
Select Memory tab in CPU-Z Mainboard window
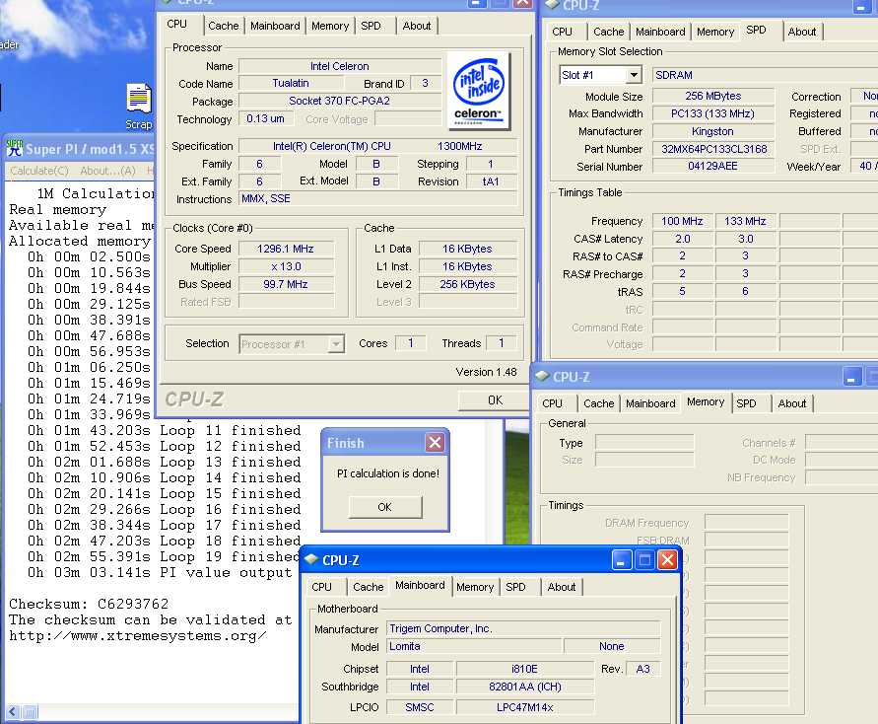tap(475, 587)
